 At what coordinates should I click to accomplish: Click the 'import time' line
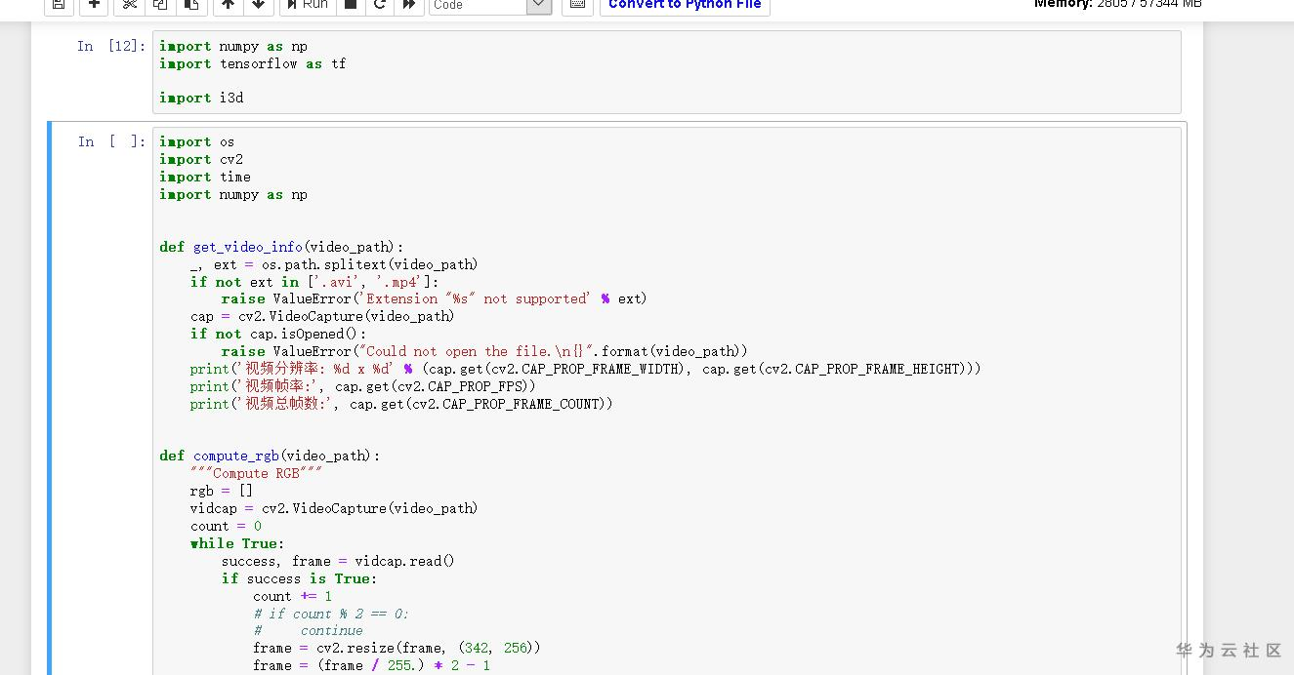(205, 177)
